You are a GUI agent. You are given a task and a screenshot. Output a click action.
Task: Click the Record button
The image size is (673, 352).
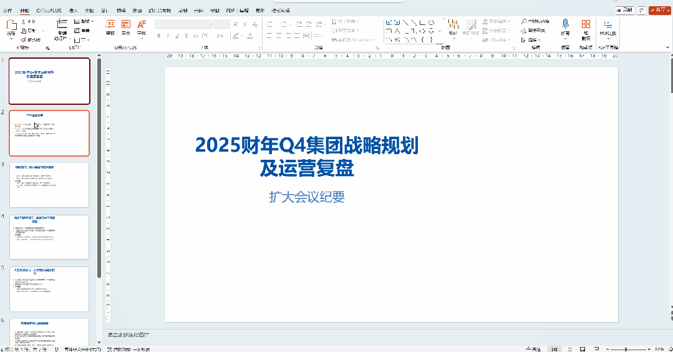(x=624, y=11)
